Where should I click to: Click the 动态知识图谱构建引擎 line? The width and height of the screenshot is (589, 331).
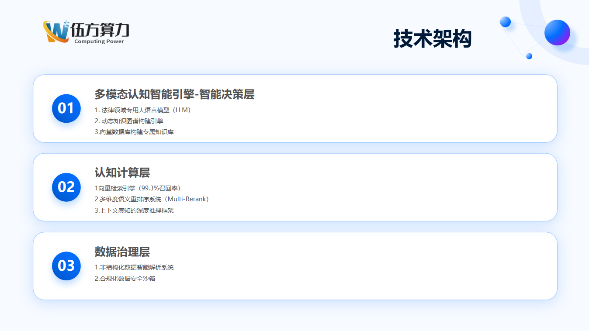click(129, 121)
